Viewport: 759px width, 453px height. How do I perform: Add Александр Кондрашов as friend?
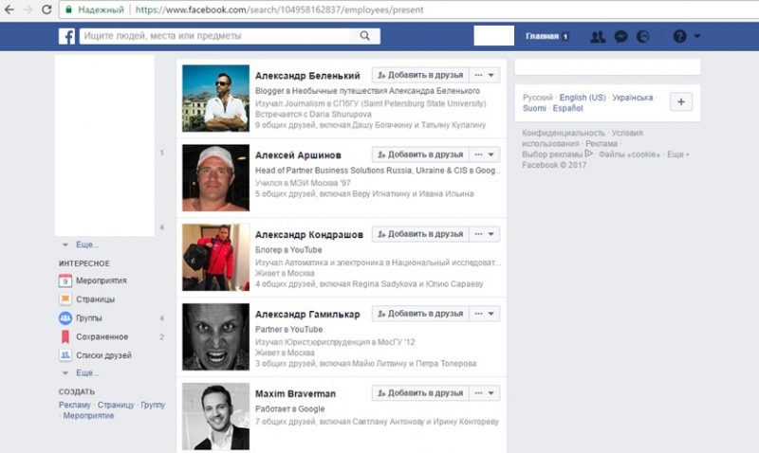(420, 234)
